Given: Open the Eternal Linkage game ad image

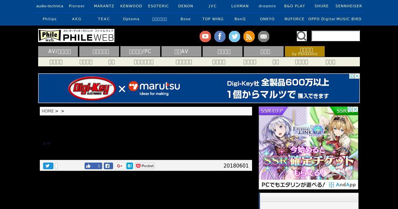Looking at the screenshot, I should click(x=308, y=148).
